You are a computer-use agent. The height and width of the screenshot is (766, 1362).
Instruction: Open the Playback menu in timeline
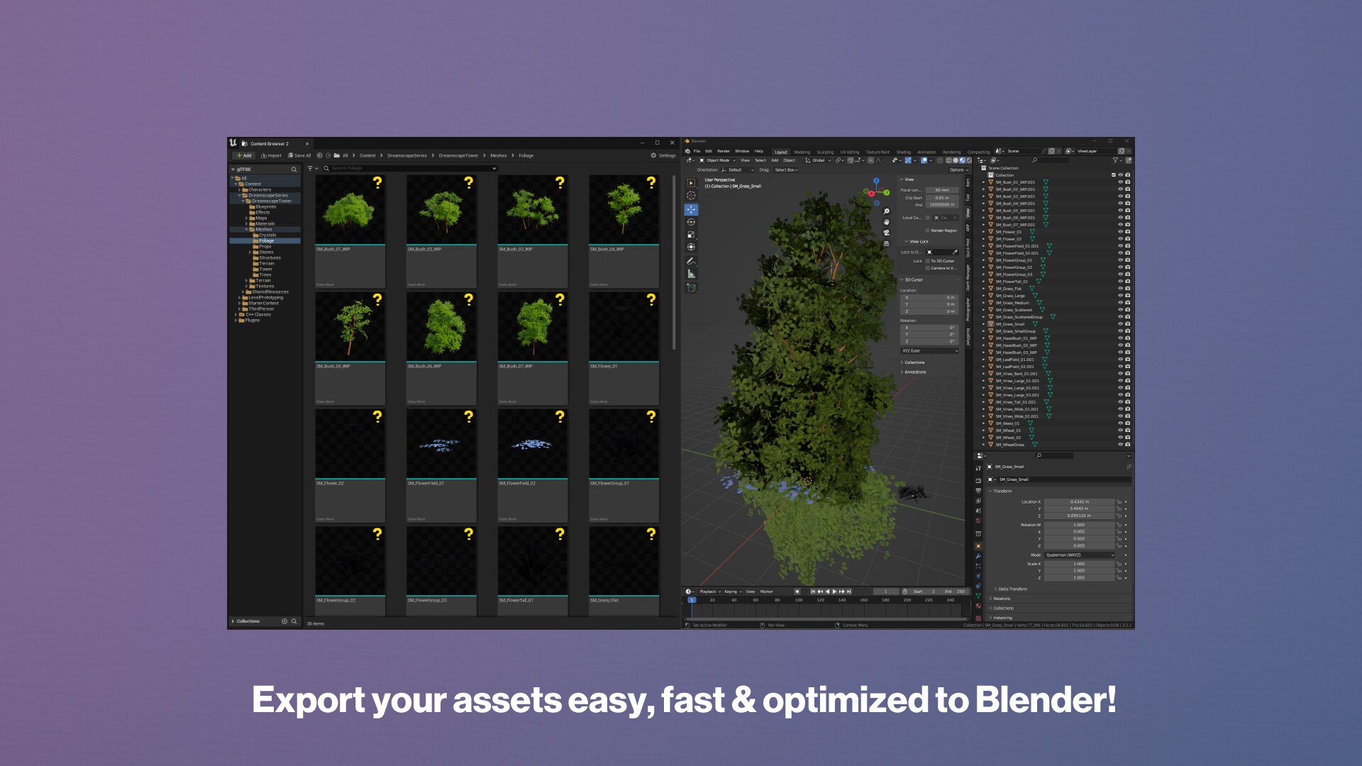coord(709,592)
